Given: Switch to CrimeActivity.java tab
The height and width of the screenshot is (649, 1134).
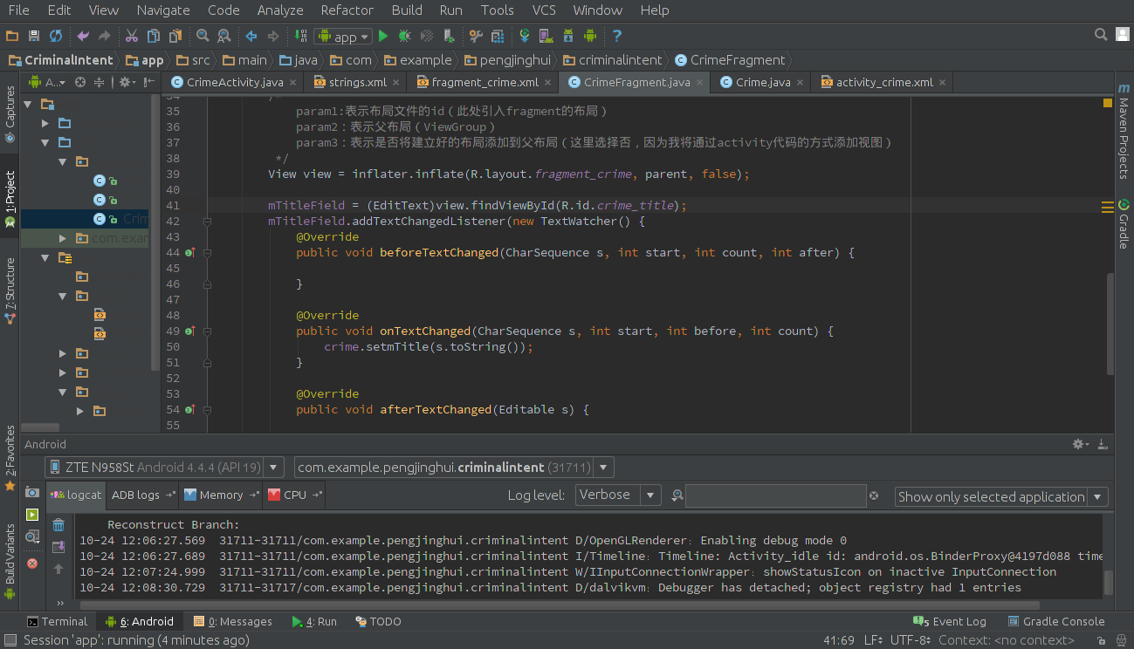Looking at the screenshot, I should coord(233,82).
